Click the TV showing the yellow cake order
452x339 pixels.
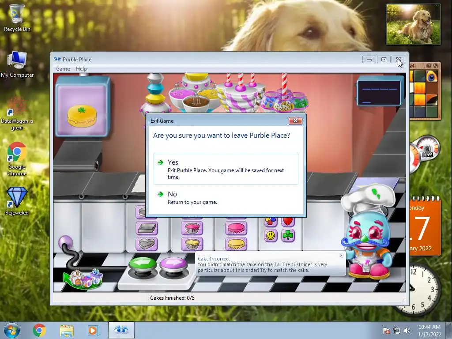click(x=83, y=107)
